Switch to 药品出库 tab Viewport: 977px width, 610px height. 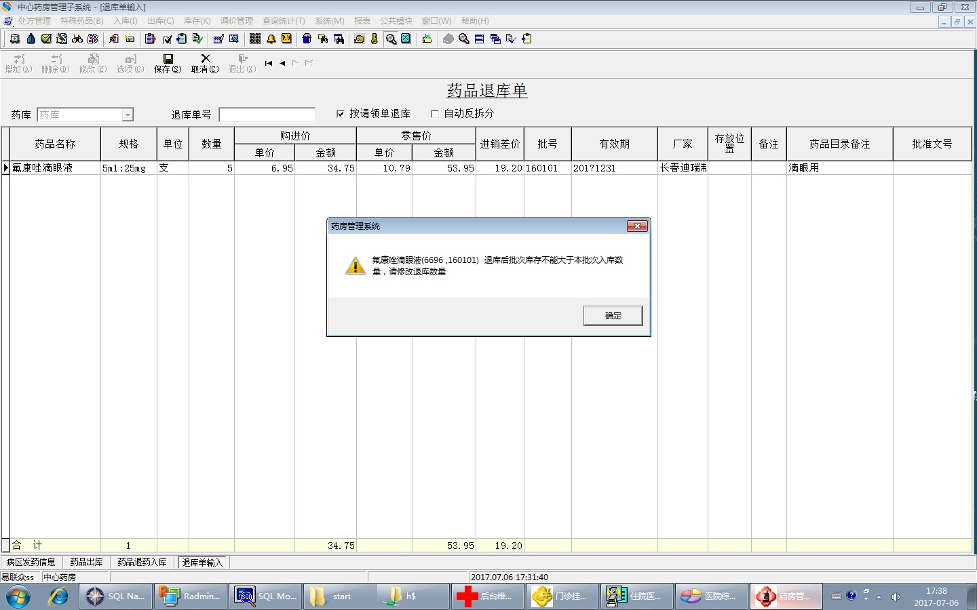[x=86, y=562]
